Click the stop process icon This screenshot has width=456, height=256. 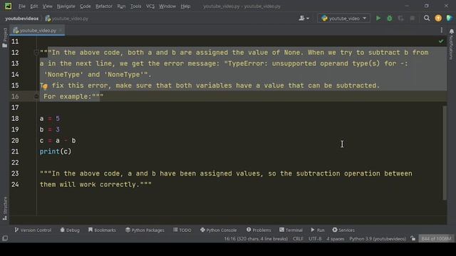(413, 18)
